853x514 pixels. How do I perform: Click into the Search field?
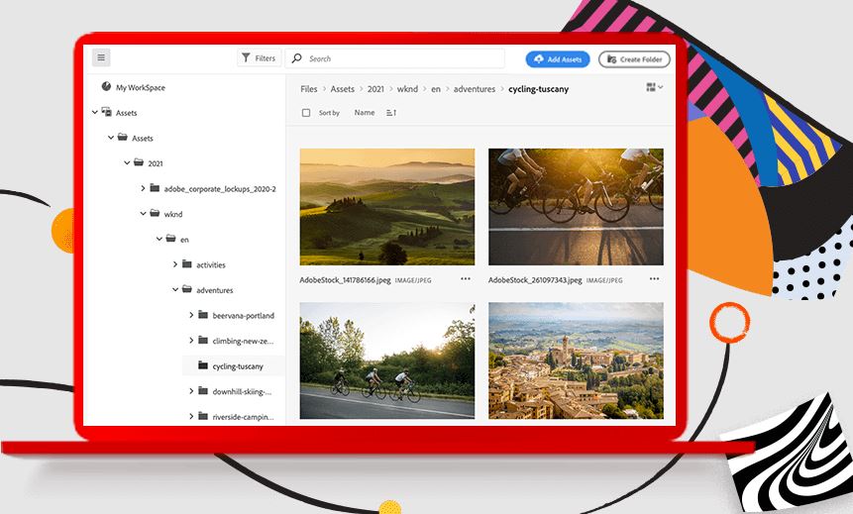(x=396, y=58)
